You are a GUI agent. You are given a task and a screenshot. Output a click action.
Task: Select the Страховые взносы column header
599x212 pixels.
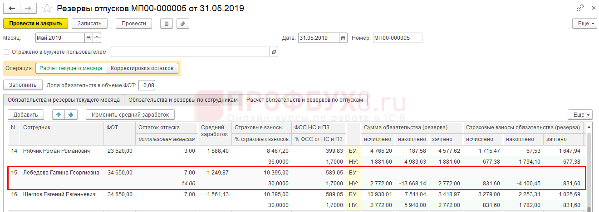pyautogui.click(x=262, y=127)
